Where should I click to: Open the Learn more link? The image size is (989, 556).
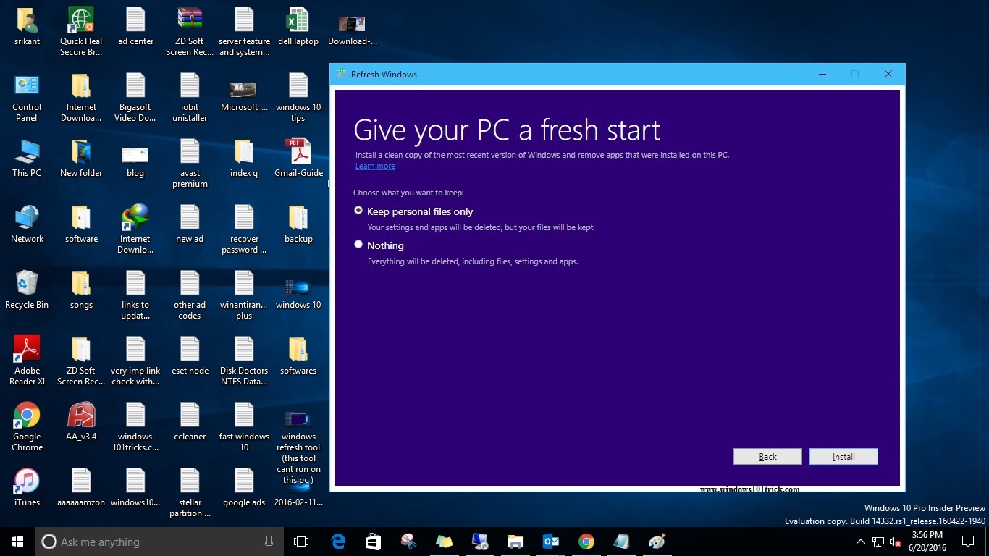coord(375,166)
